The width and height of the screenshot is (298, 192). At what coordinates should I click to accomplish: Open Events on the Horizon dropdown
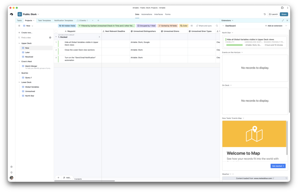click(x=242, y=52)
